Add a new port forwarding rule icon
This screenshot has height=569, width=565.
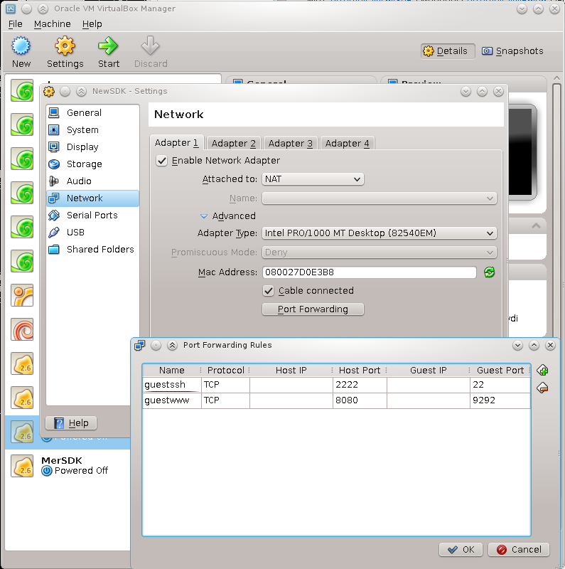tap(542, 371)
